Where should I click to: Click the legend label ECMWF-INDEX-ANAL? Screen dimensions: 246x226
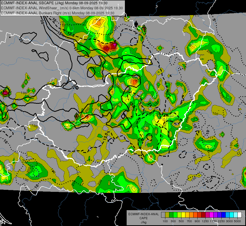pyautogui.click(x=143, y=214)
